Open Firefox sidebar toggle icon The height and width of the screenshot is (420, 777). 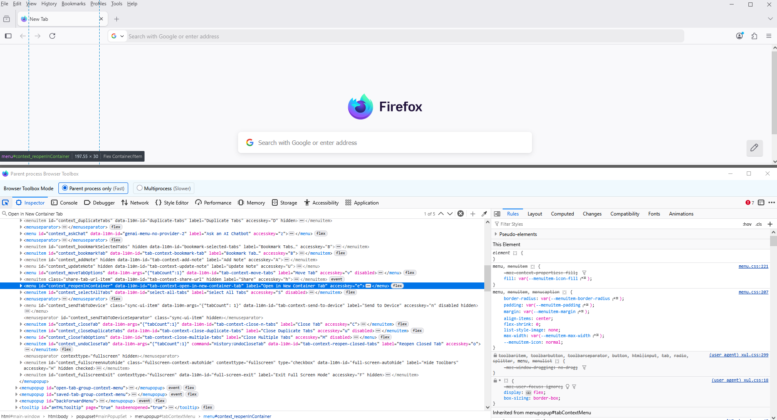[x=8, y=36]
